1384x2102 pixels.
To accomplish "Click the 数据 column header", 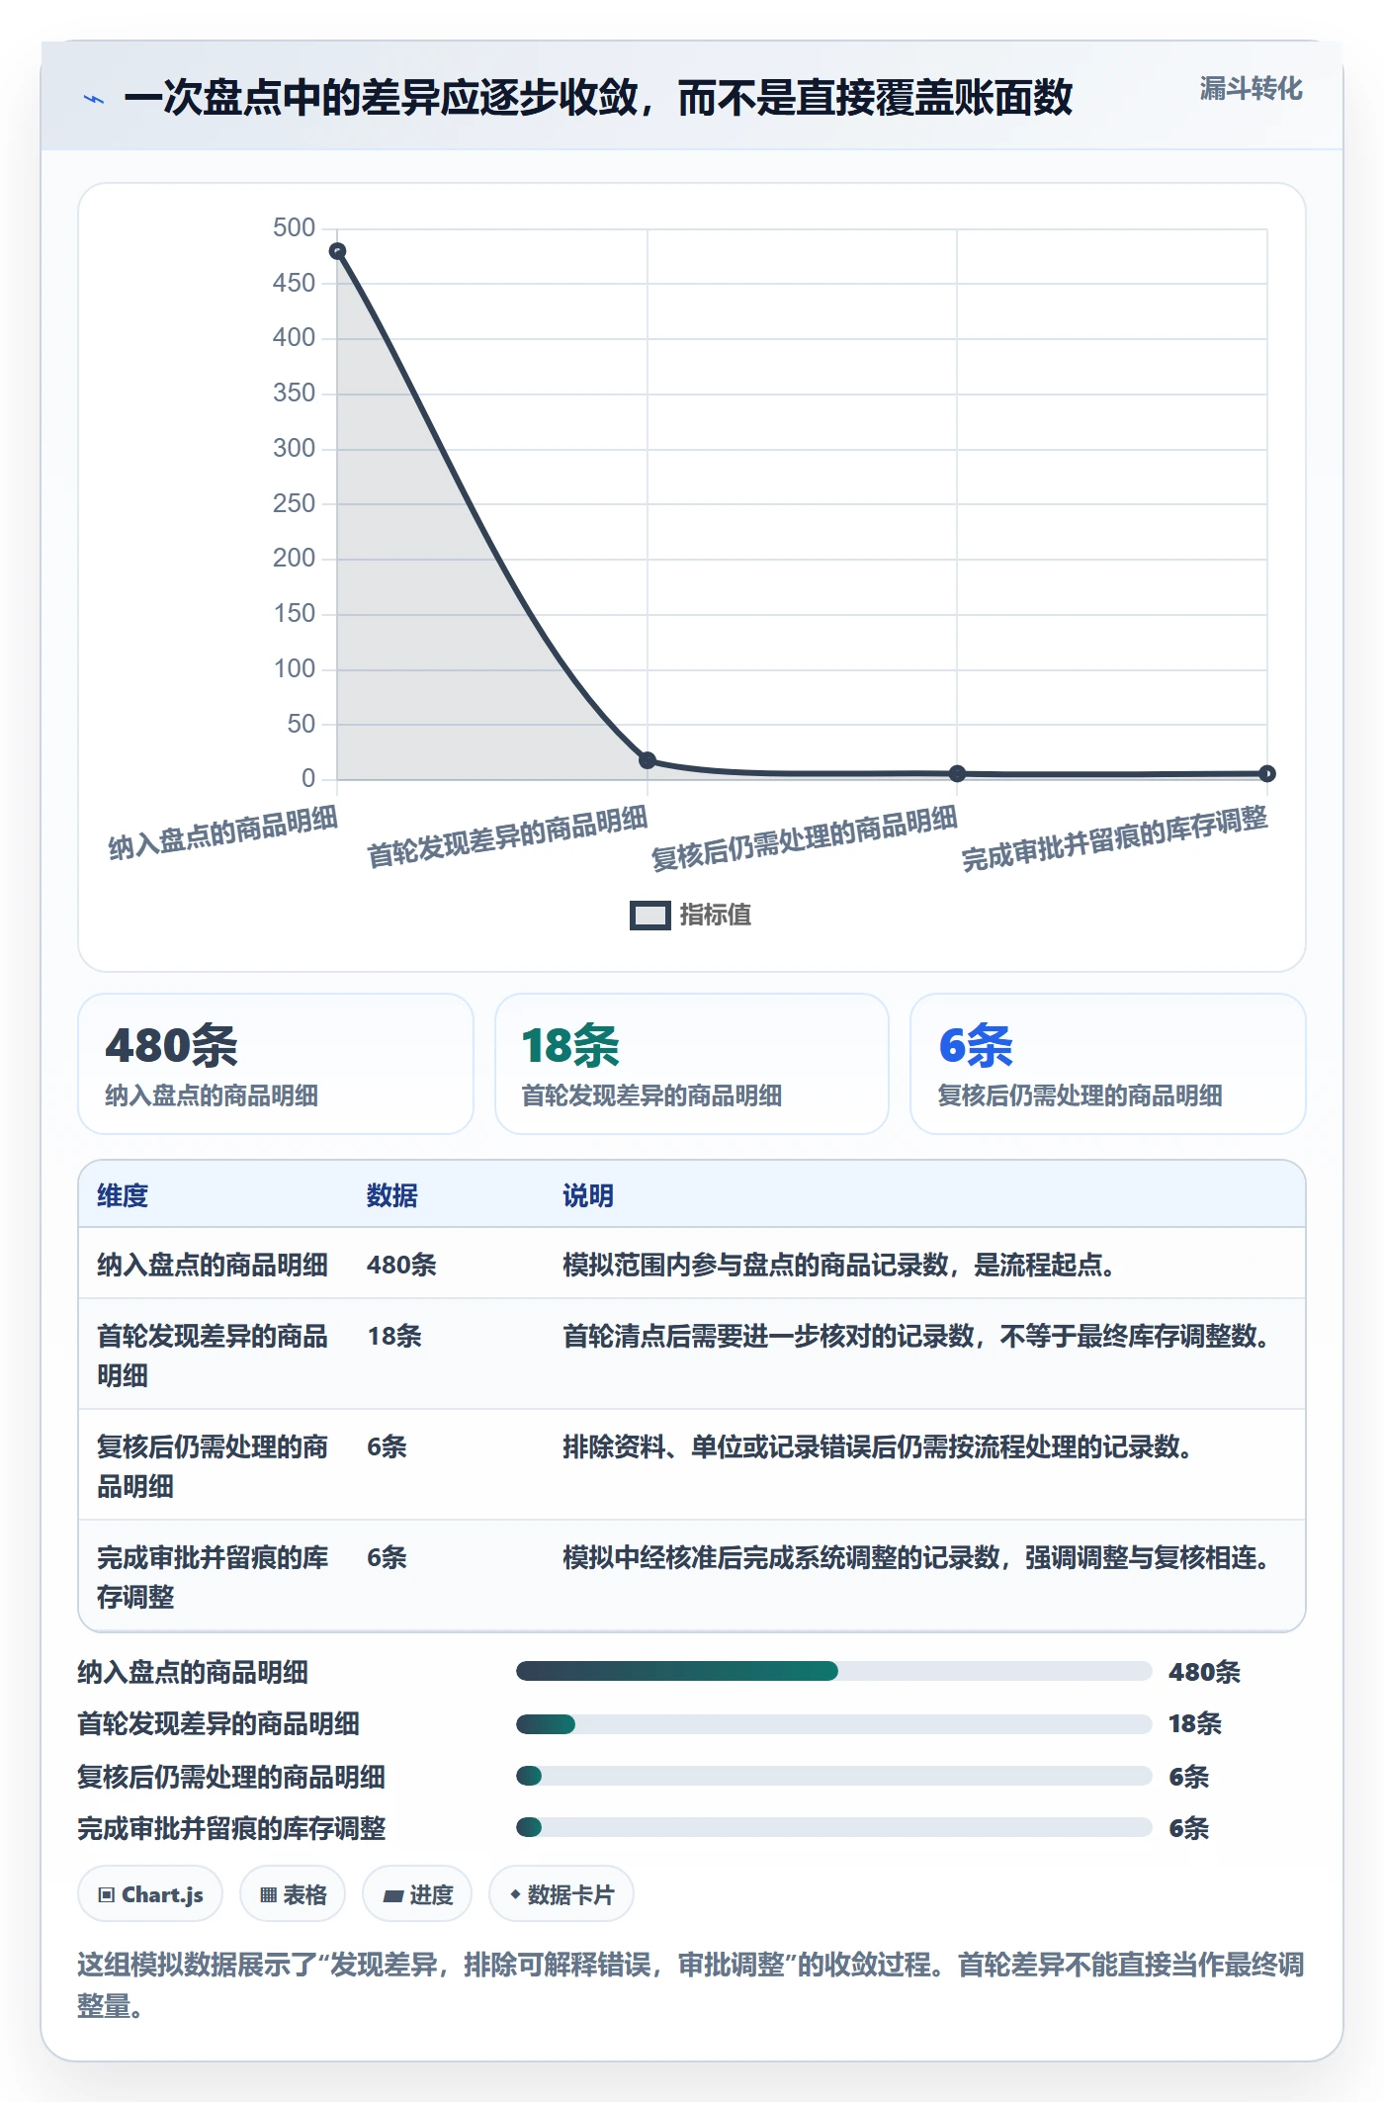I will point(391,1195).
